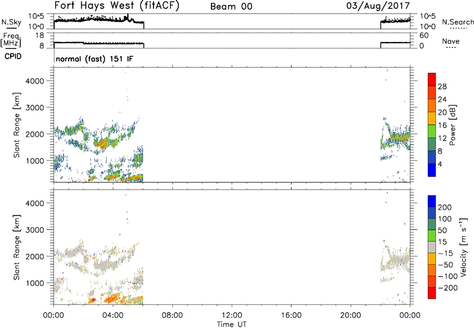Click the "Fort Hays West (fitACF)" title
This screenshot has height=328, width=474.
(117, 6)
